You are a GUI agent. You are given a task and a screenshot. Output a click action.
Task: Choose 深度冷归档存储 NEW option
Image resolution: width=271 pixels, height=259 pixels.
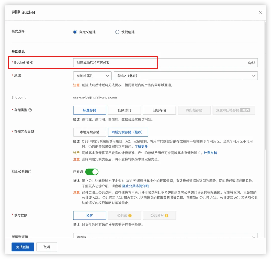point(234,110)
